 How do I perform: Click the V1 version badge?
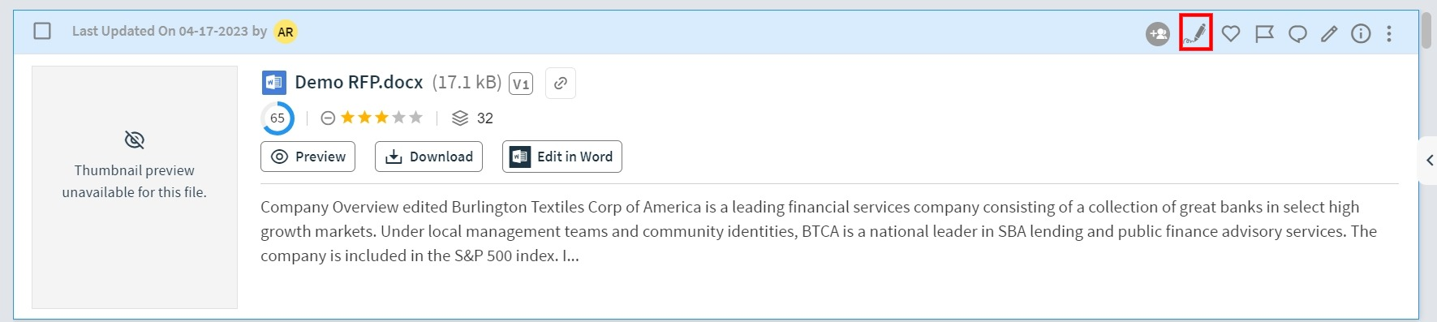point(521,84)
